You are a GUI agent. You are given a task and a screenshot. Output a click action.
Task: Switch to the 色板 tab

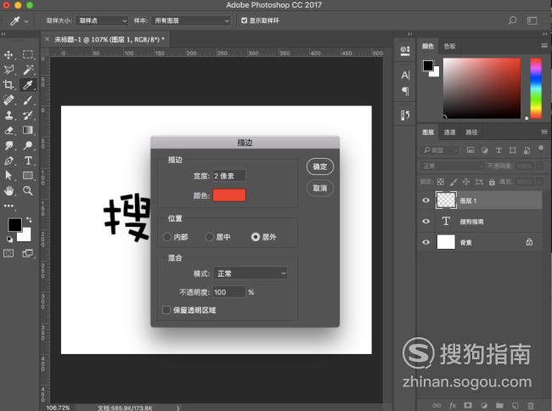pos(449,46)
